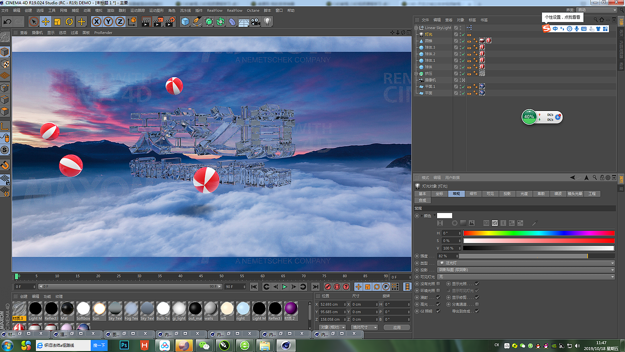Adjust the 强度 intensity slider
Image resolution: width=625 pixels, height=352 pixels.
click(x=536, y=256)
